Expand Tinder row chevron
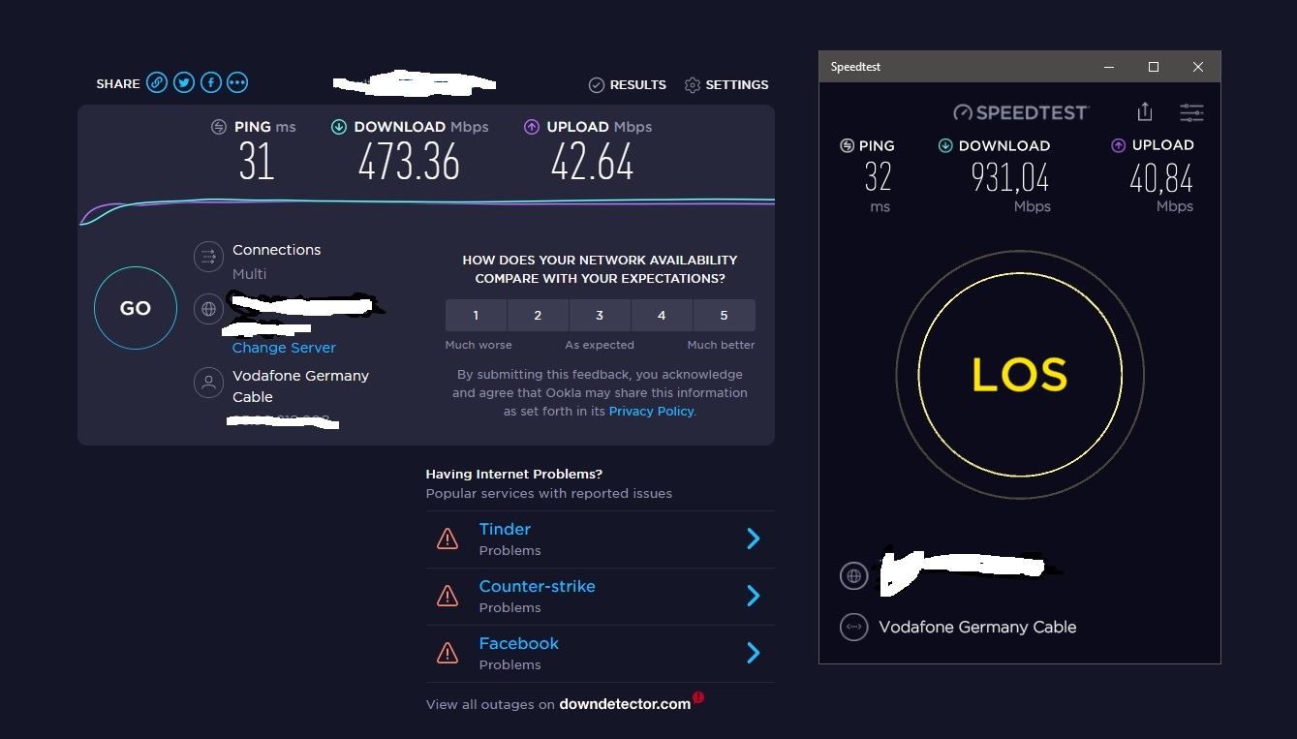 (x=754, y=539)
